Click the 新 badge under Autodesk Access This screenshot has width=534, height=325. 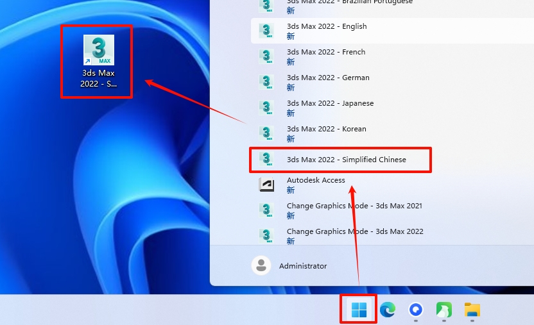point(291,190)
